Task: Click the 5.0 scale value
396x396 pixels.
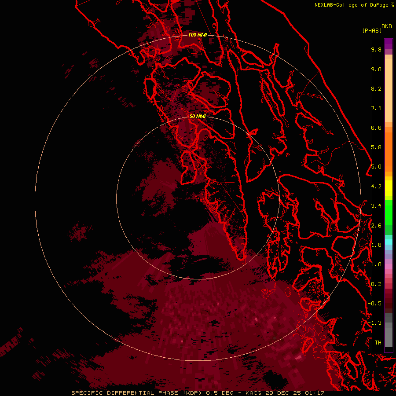Action: coord(376,167)
